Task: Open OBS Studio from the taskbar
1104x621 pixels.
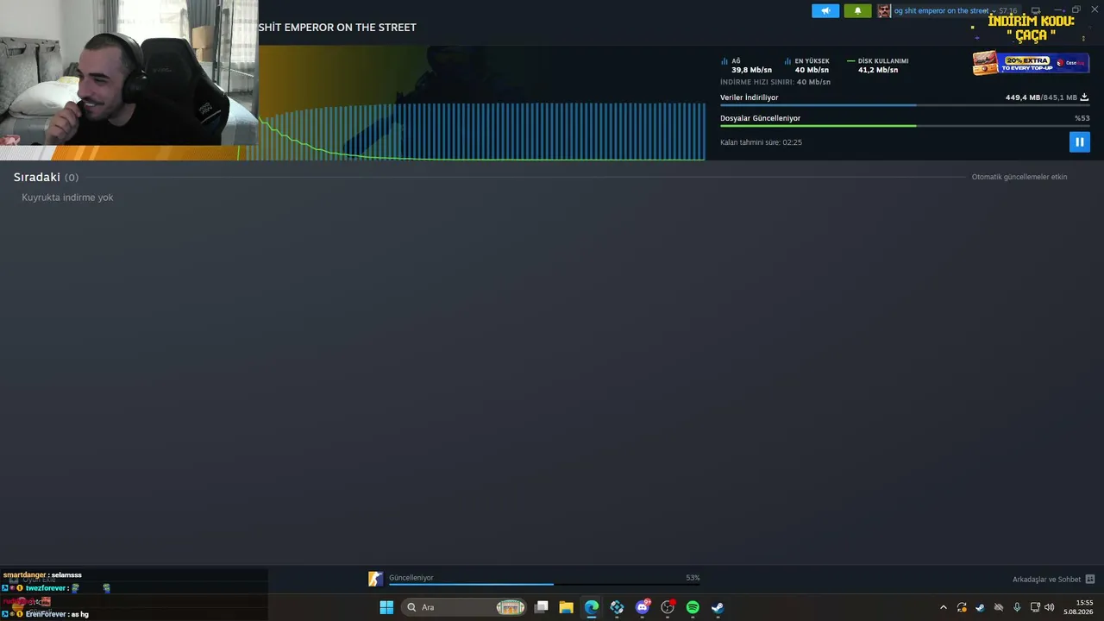Action: click(668, 607)
